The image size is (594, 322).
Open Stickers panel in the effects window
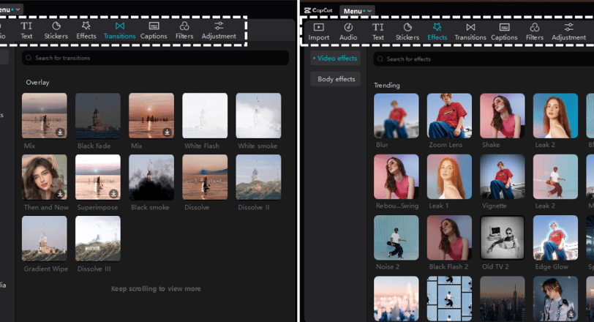(x=407, y=31)
